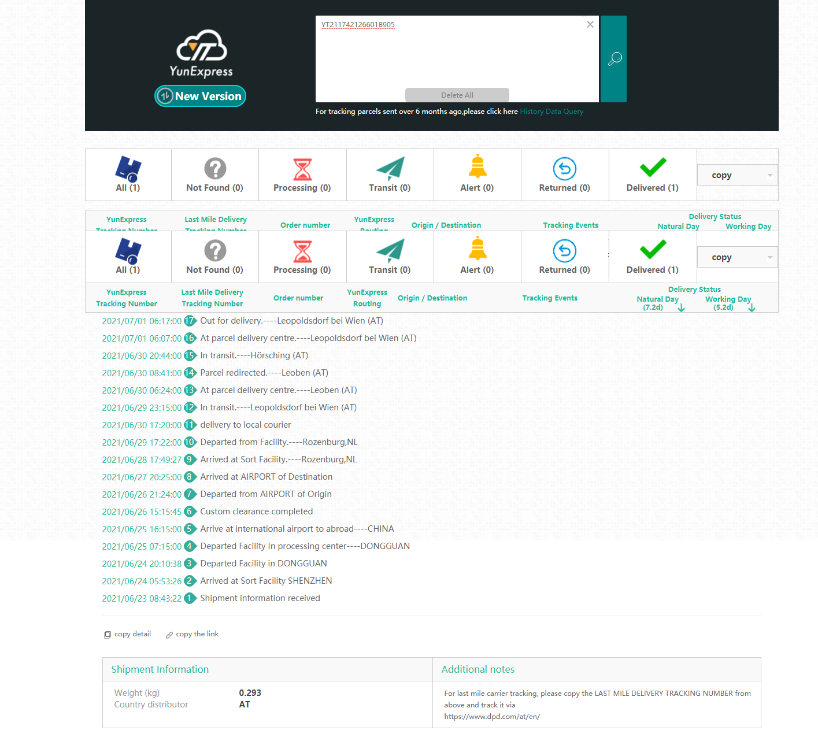The image size is (818, 734).
Task: Click the copy the link chain icon
Action: click(169, 635)
